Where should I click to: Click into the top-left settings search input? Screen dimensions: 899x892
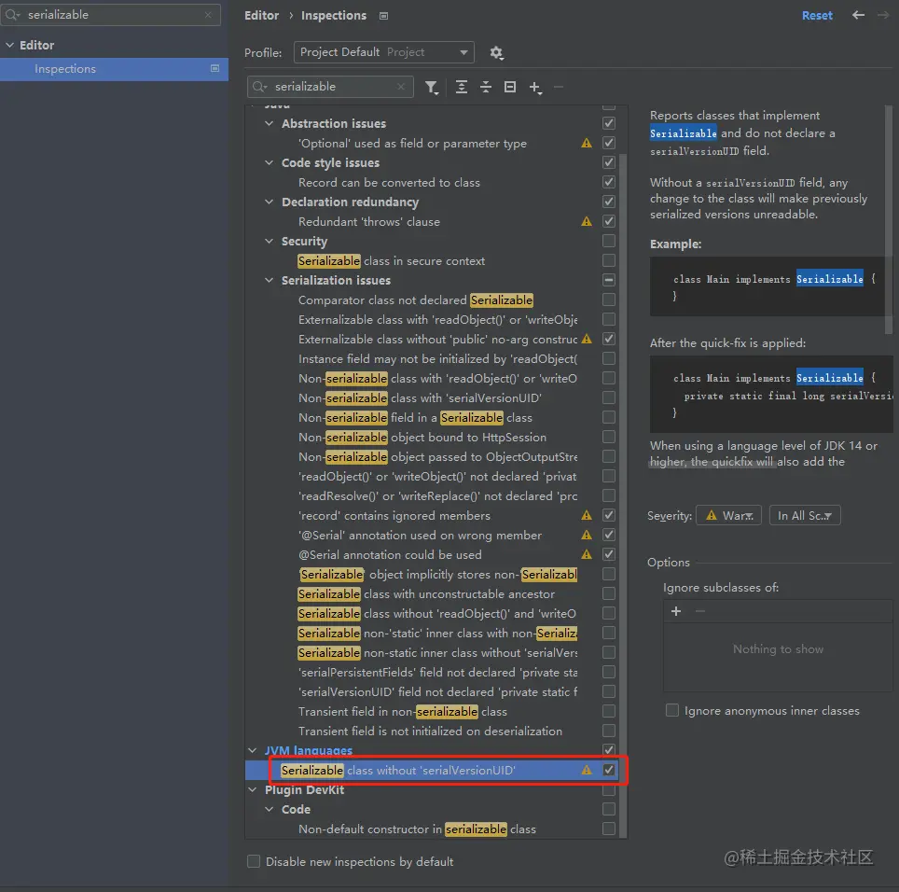[x=112, y=15]
